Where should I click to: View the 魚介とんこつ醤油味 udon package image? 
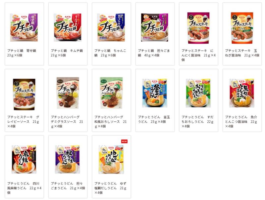pos(242,93)
